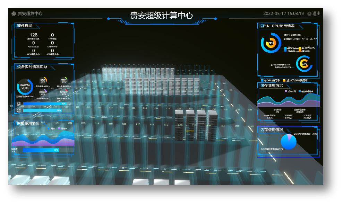
Task: Click the 贵安超算中心 logo icon
Action: (14, 14)
